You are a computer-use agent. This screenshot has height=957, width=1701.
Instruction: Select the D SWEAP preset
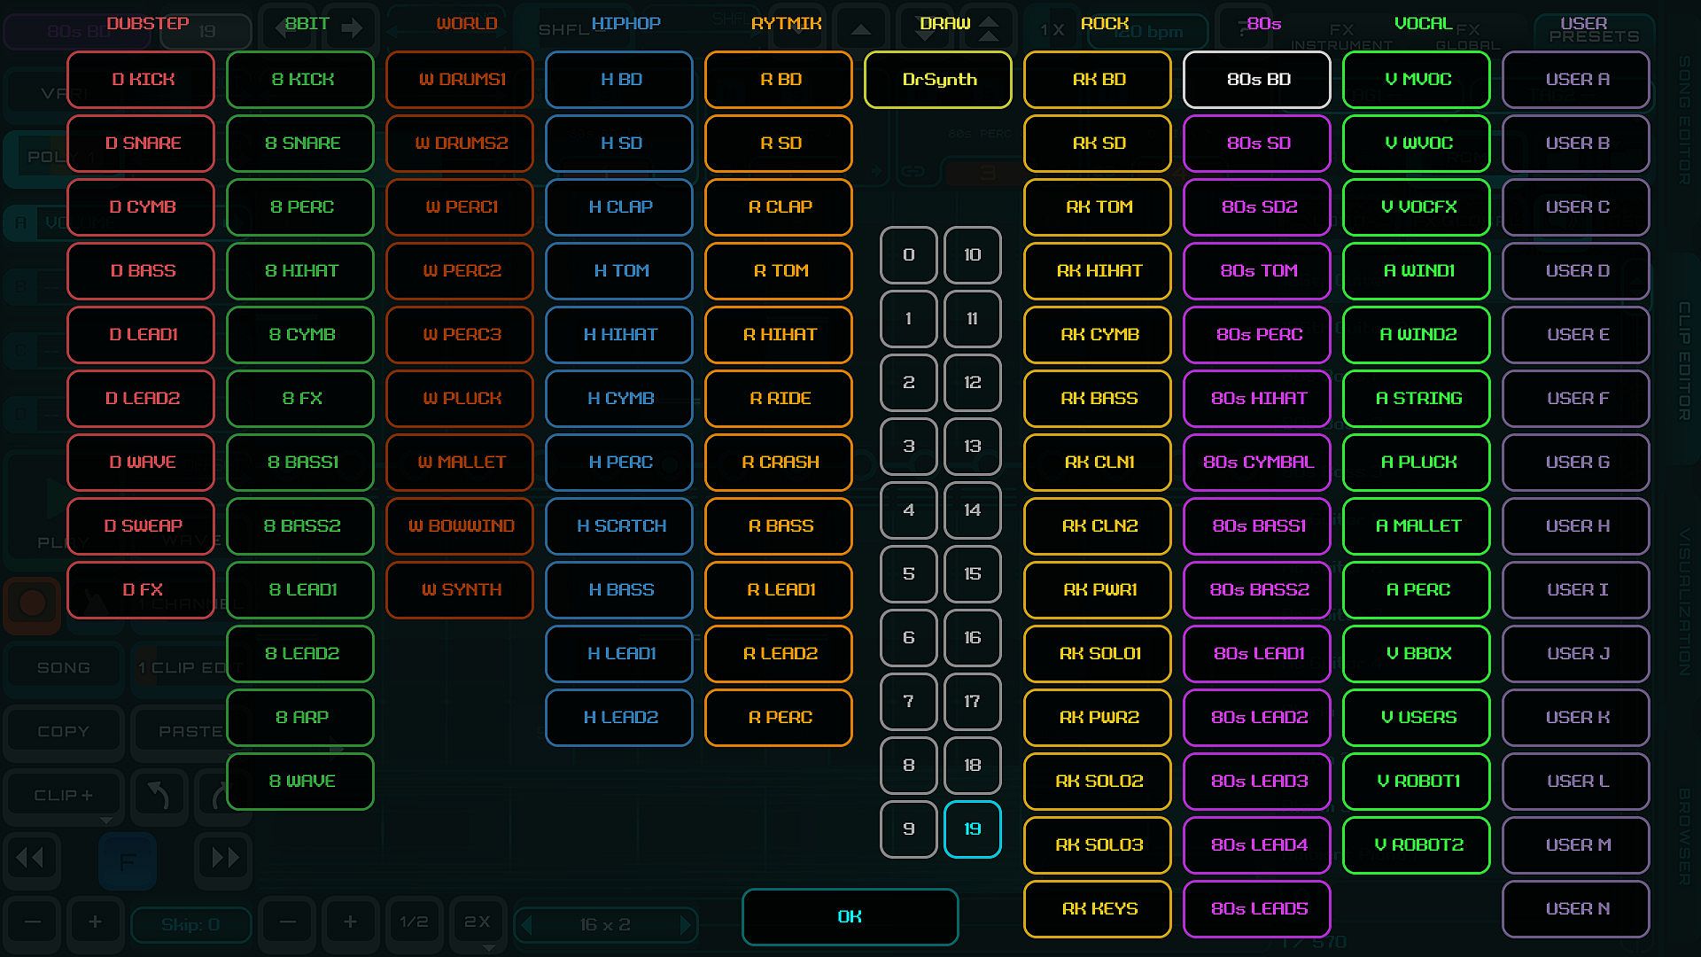[x=141, y=526]
